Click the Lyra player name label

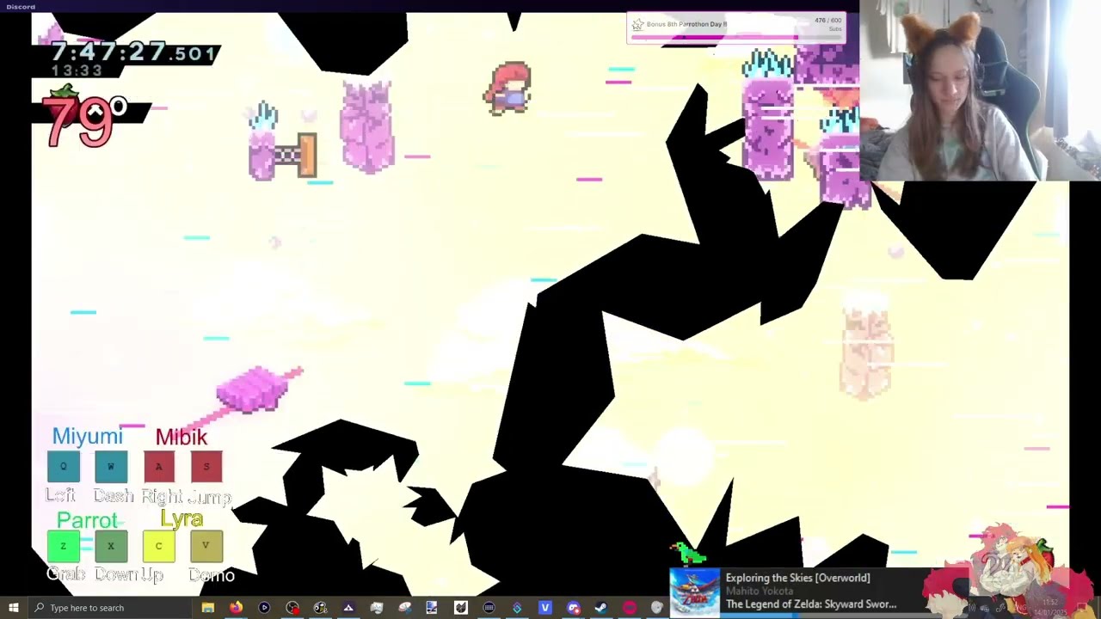(181, 518)
